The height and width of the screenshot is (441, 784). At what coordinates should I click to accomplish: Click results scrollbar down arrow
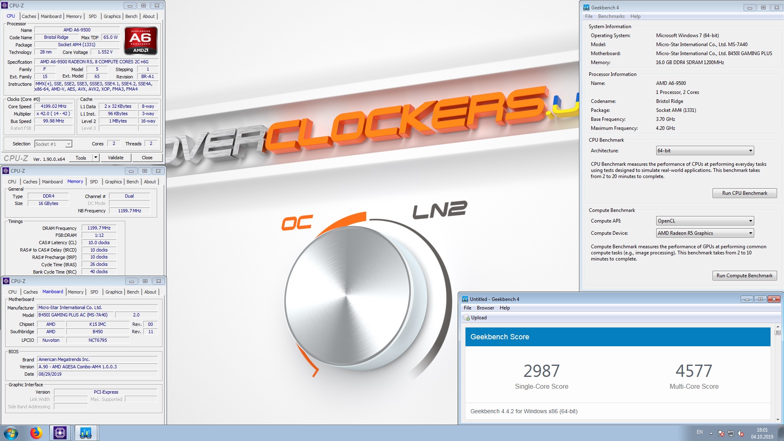778,419
